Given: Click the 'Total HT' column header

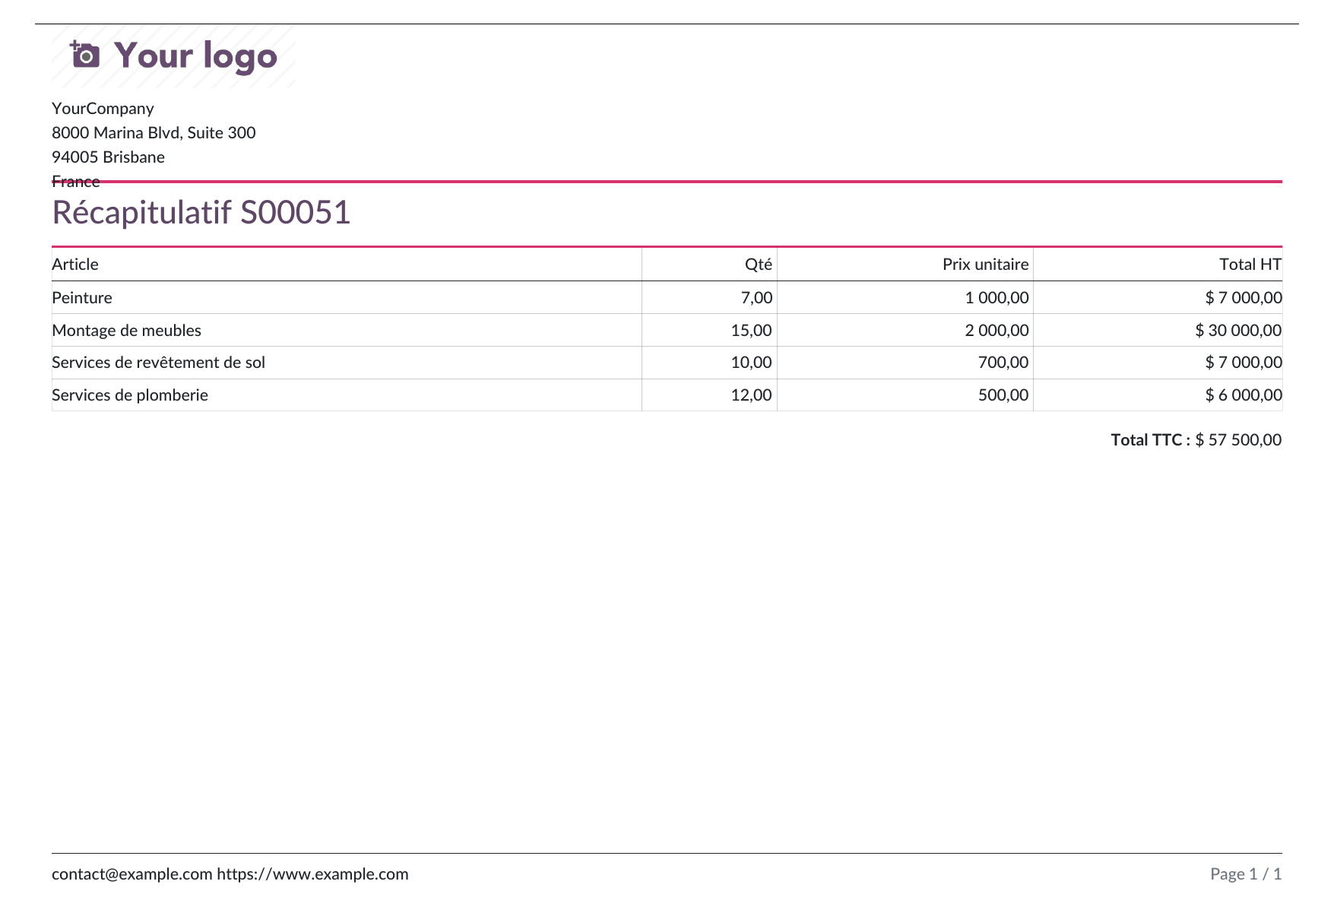Looking at the screenshot, I should pyautogui.click(x=1250, y=264).
